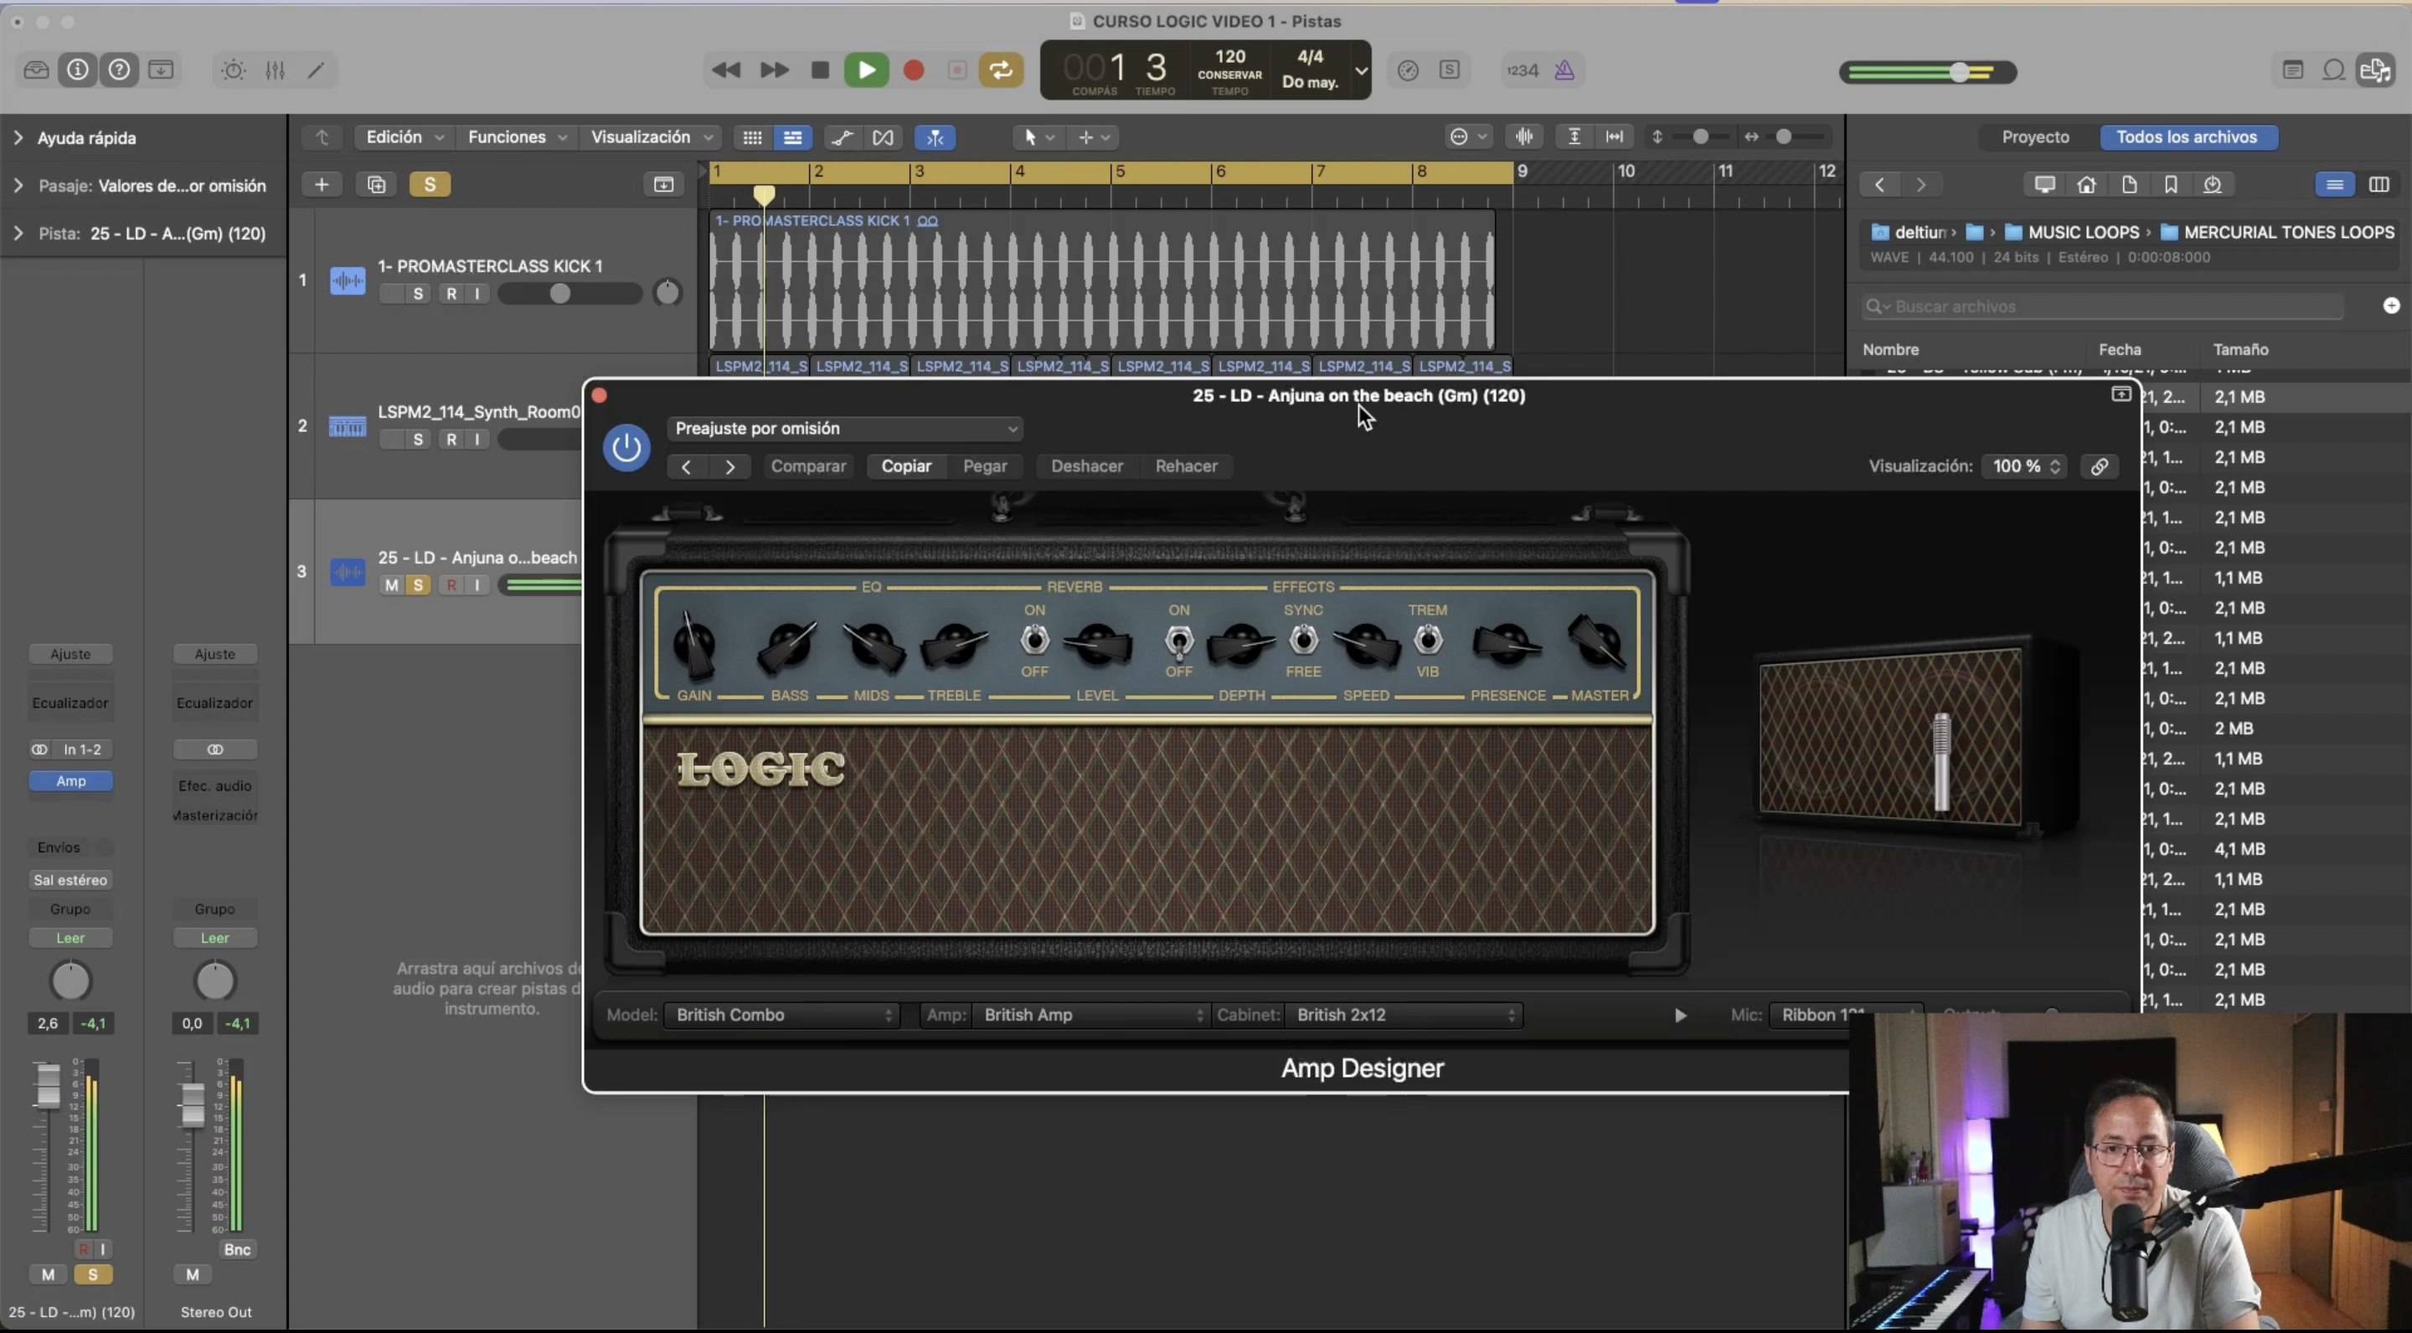
Task: Click the plug-in link chain icon
Action: pos(2100,466)
